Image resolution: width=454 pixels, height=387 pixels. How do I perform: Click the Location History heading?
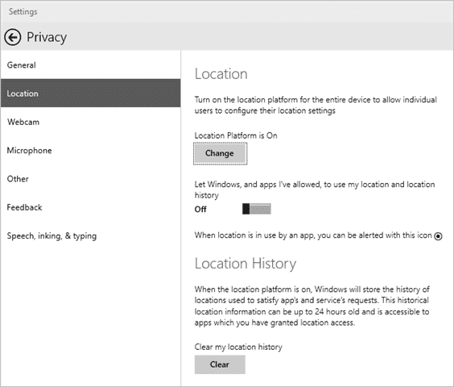click(246, 264)
